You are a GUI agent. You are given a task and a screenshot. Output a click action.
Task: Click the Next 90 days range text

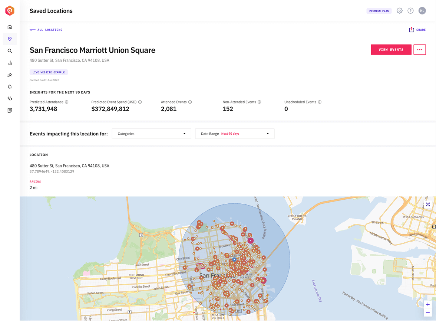[x=230, y=134]
